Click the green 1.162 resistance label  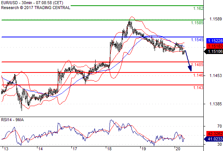pos(198,8)
